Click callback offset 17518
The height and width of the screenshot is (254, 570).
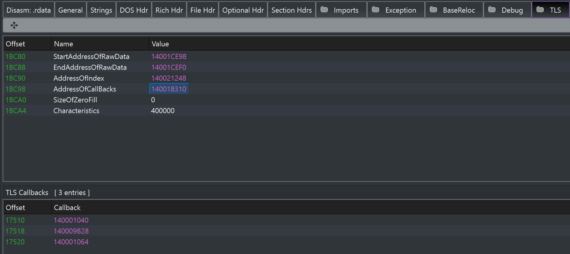15,231
